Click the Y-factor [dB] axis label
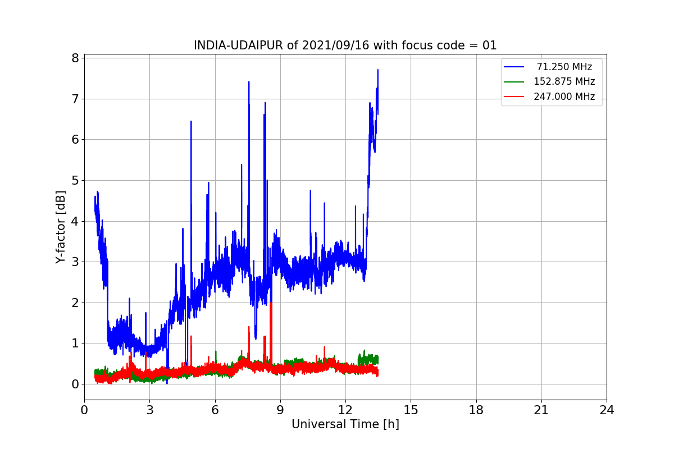 tap(61, 227)
